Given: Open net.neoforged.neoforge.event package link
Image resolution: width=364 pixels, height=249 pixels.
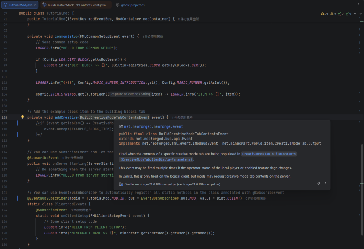Looking at the screenshot, I should tap(153, 126).
